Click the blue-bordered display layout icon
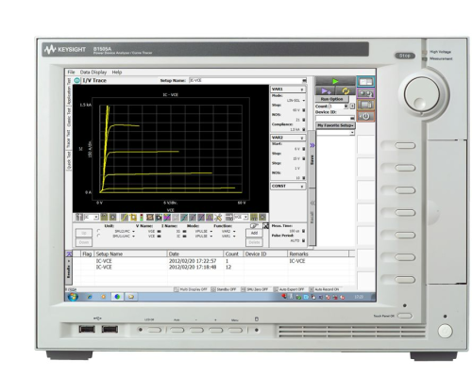472x376 pixels. coord(365,82)
